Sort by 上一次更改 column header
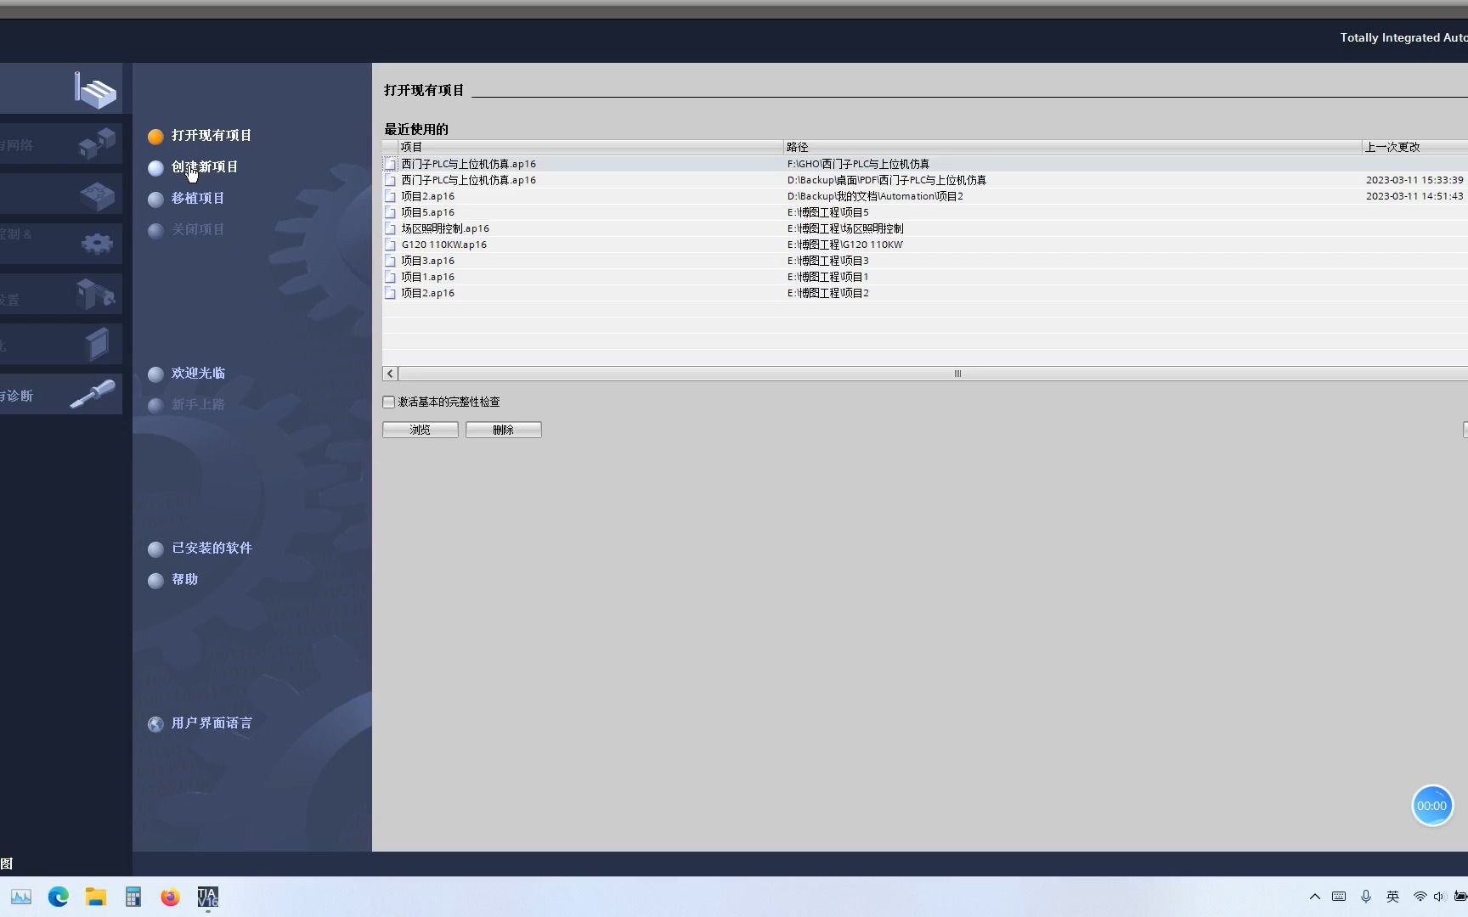Image resolution: width=1468 pixels, height=917 pixels. point(1415,147)
